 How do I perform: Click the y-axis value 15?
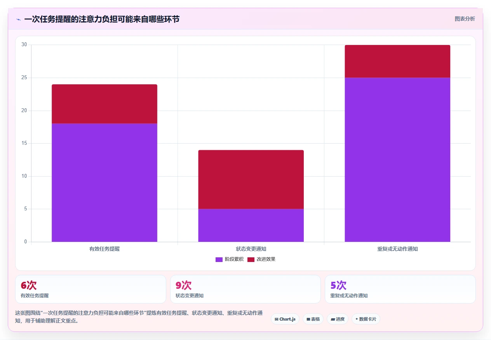[x=24, y=143]
